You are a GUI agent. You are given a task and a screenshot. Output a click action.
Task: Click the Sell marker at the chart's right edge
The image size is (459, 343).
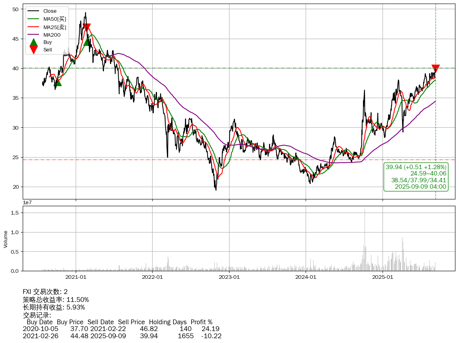[x=435, y=68]
